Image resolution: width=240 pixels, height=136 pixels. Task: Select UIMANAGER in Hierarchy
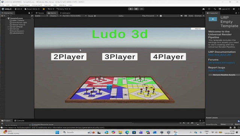point(18,33)
